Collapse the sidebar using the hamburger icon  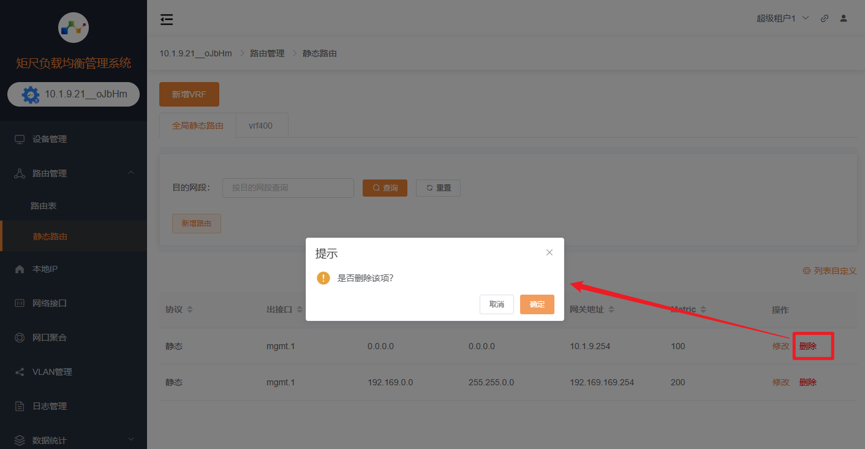166,19
